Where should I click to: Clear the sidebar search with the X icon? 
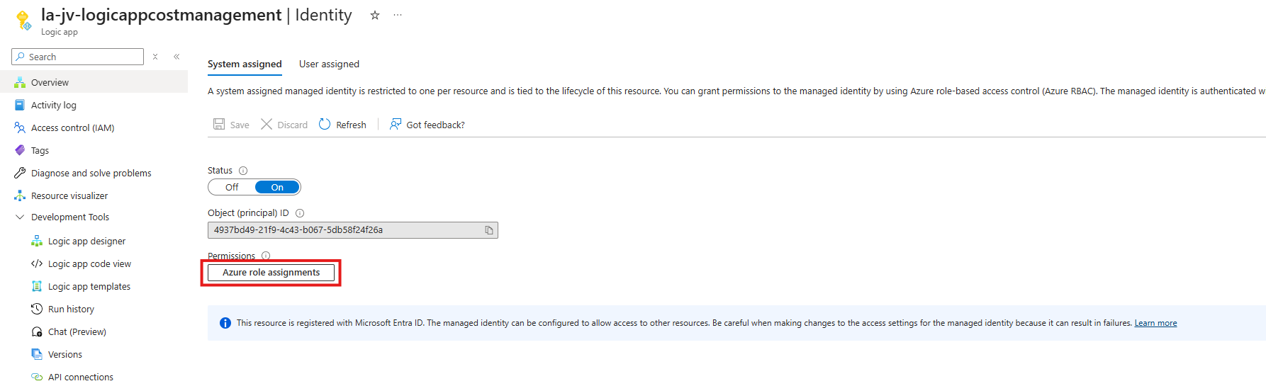pos(155,57)
